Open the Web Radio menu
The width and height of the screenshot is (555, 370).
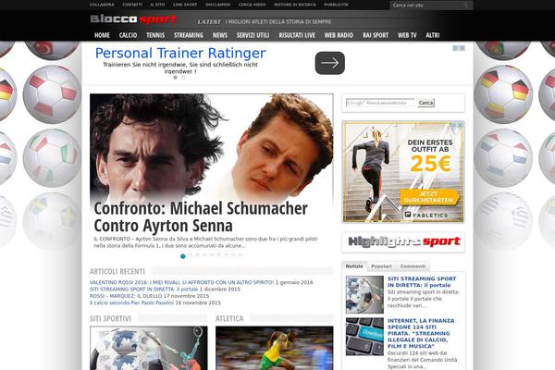[339, 35]
